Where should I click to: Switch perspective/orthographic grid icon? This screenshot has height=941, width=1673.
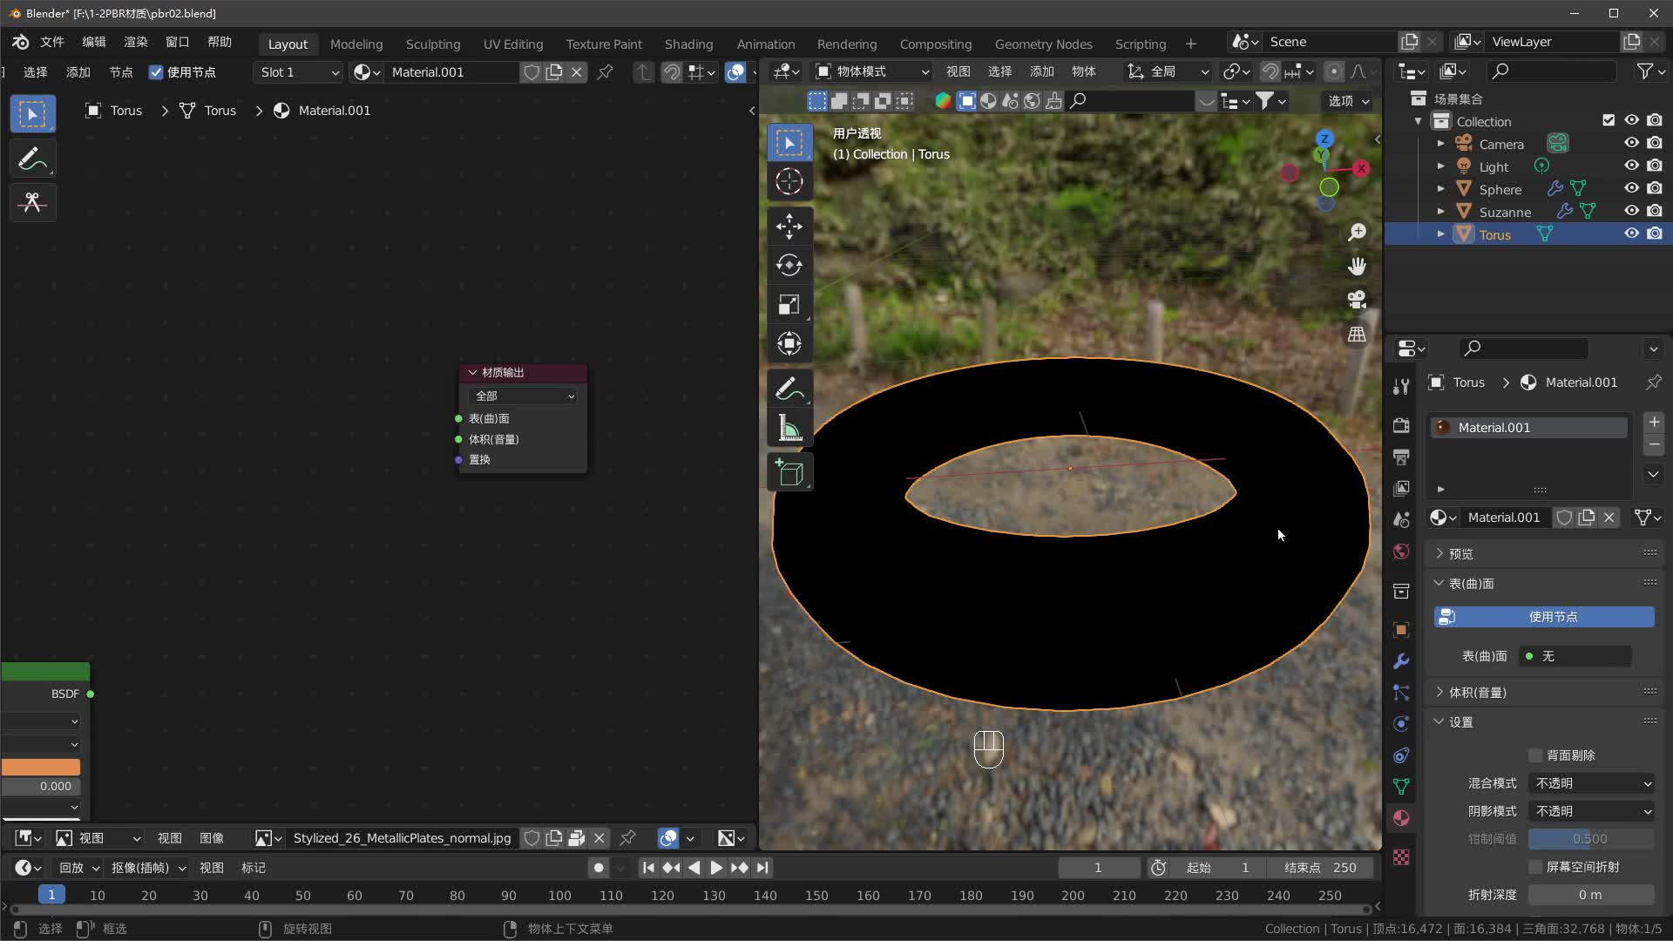pos(1357,334)
